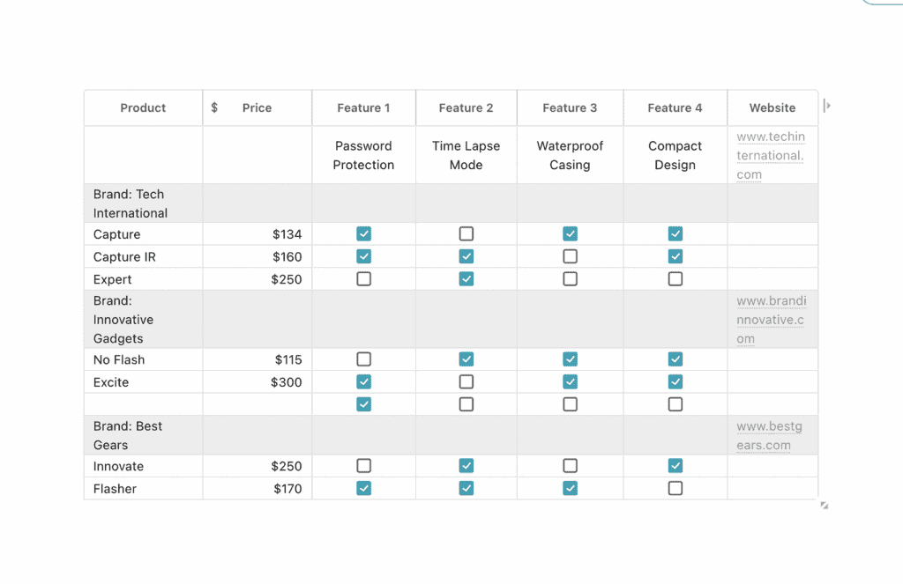Open the www.bestgears.com link

pyautogui.click(x=770, y=436)
